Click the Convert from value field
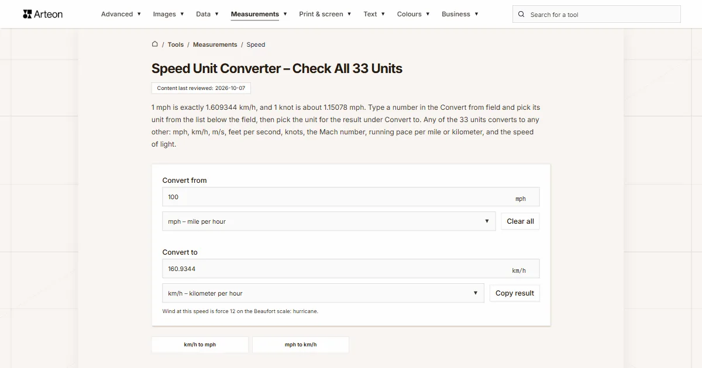 (x=351, y=197)
